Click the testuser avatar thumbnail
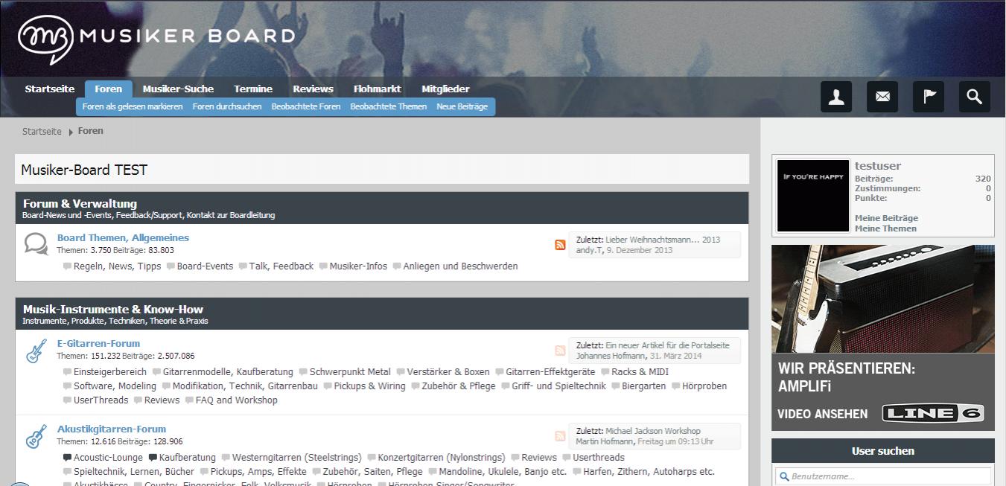1006x486 pixels. (x=813, y=196)
